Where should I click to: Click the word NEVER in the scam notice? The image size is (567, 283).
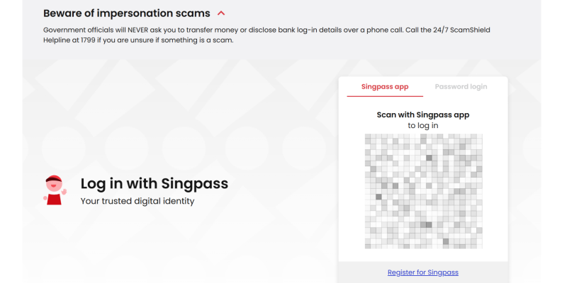pyautogui.click(x=165, y=30)
